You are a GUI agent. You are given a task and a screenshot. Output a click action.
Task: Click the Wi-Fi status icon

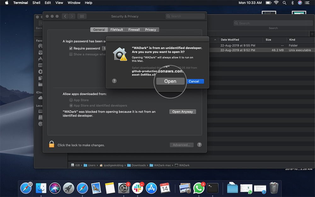point(277,3)
